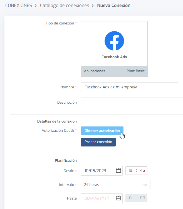Image resolution: width=183 pixels, height=209 pixels.
Task: Click the Obtener autorización button
Action: pyautogui.click(x=102, y=131)
